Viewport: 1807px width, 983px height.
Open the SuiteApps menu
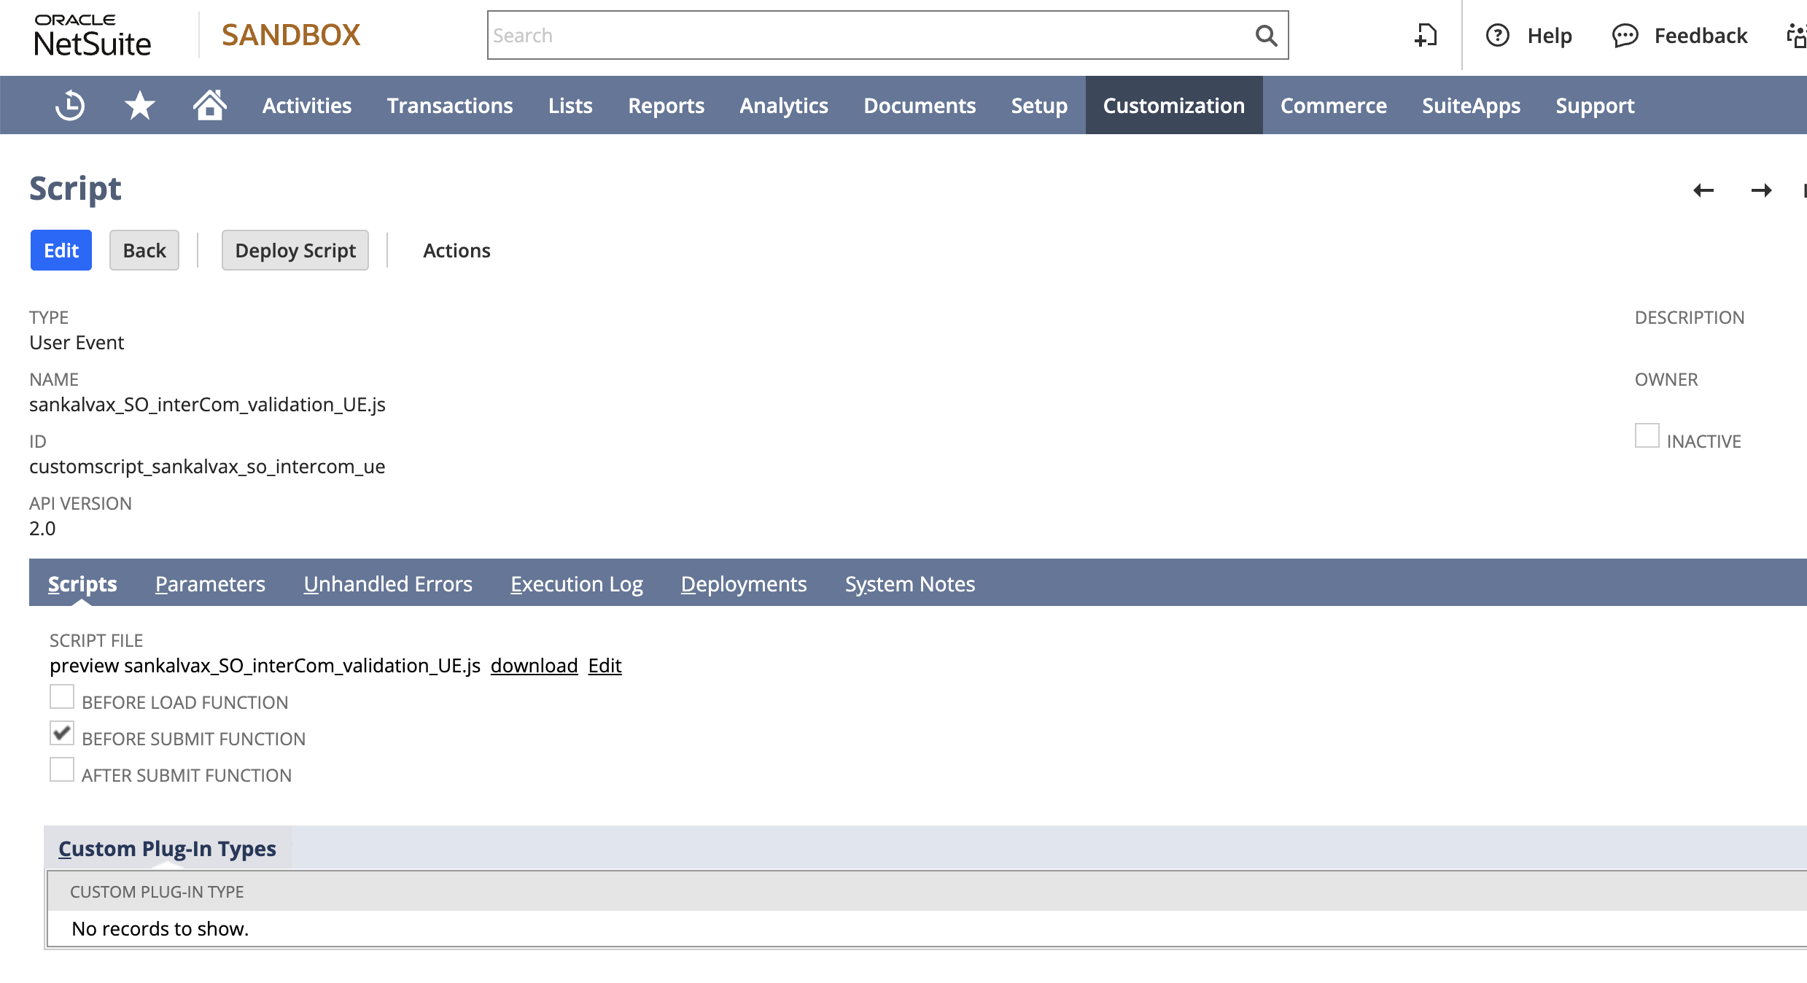tap(1471, 106)
